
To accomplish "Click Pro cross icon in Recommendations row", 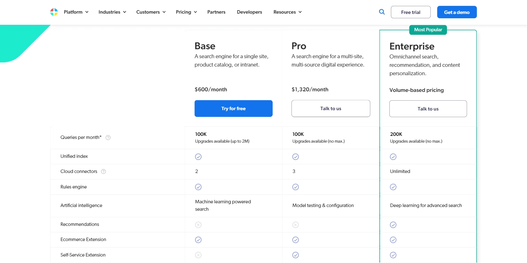I will tap(296, 225).
